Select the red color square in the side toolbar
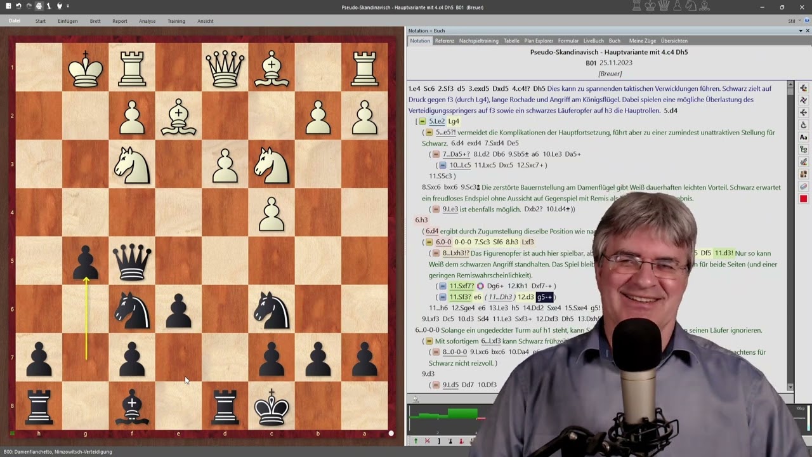This screenshot has height=457, width=812. (x=803, y=199)
